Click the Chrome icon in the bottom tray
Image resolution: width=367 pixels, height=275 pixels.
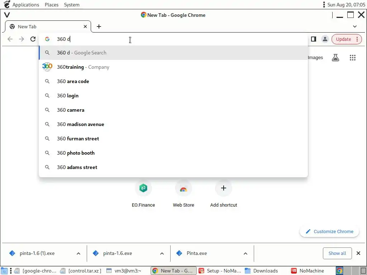[x=340, y=271]
